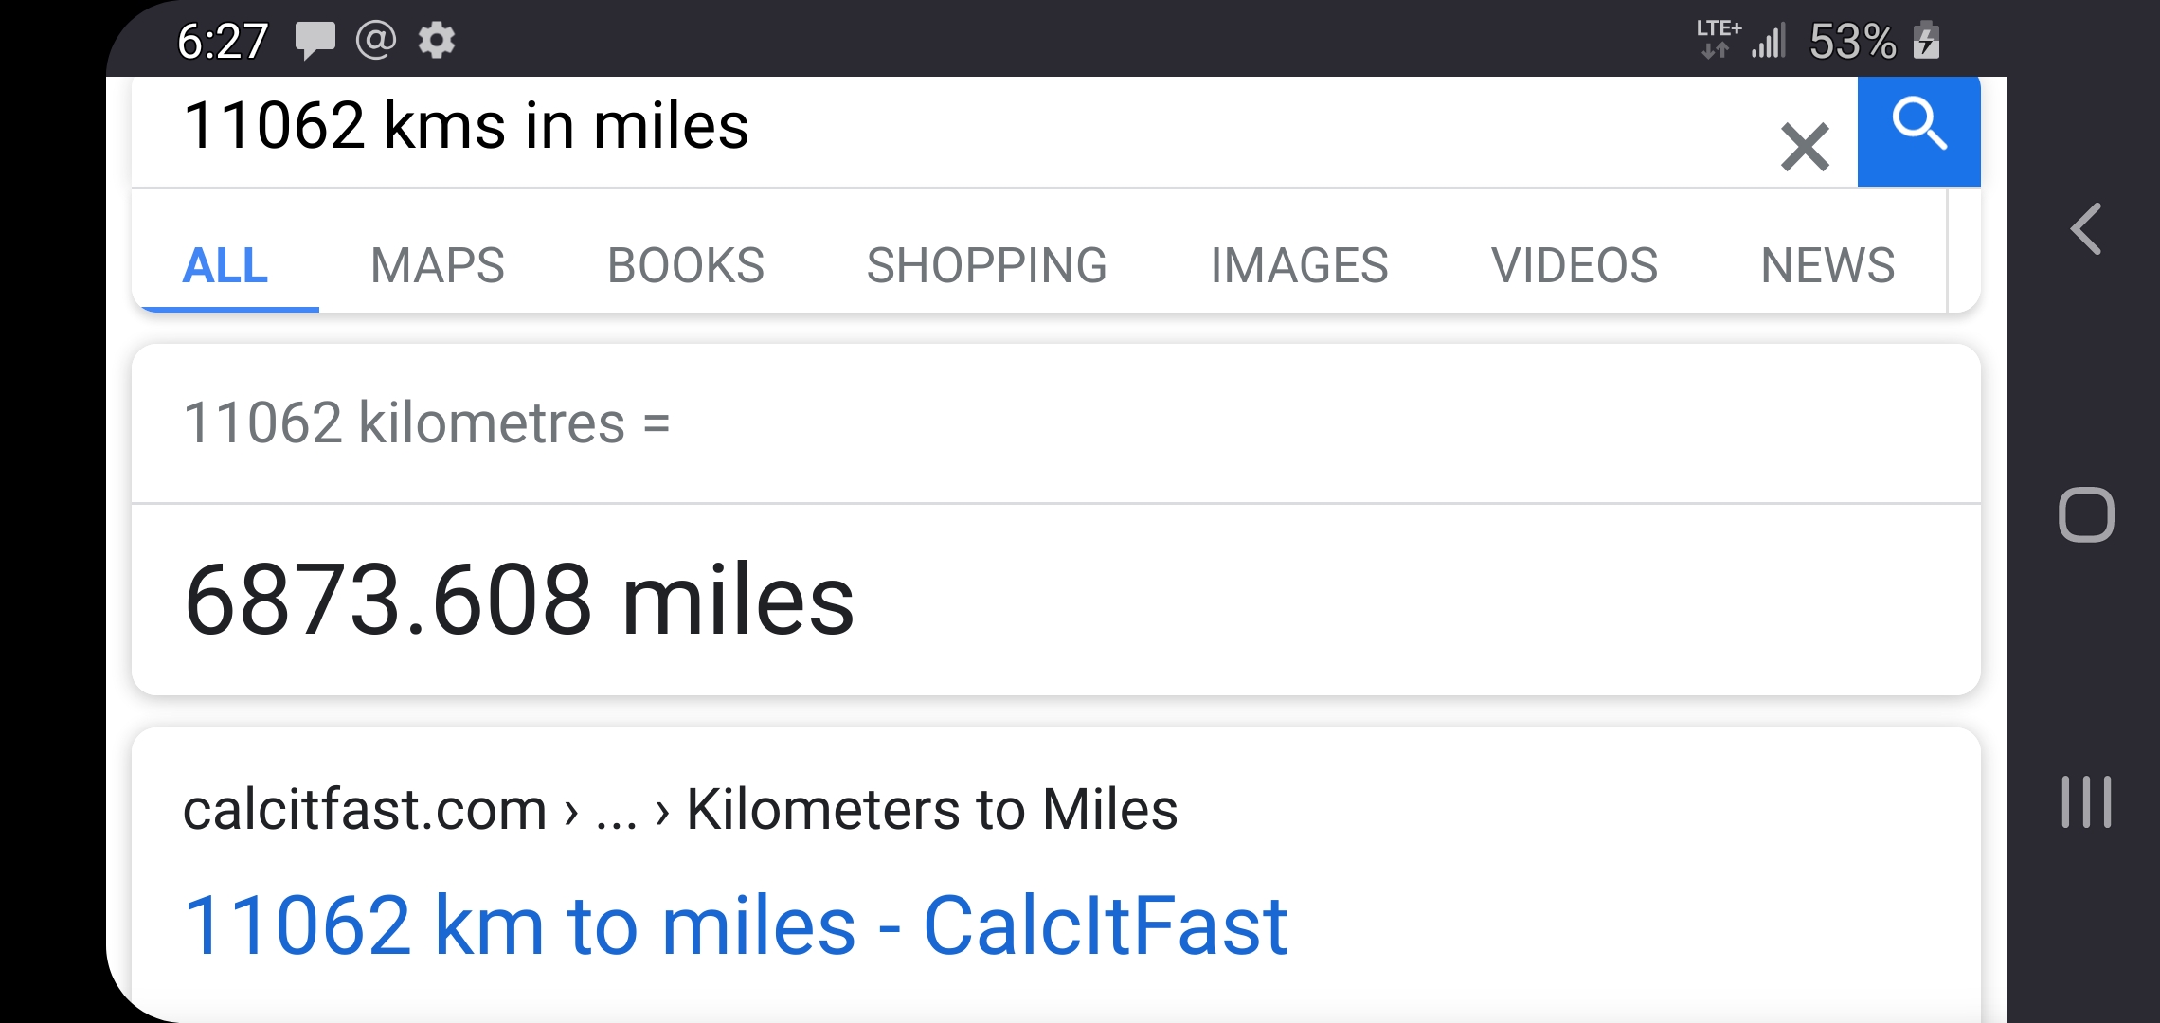
Task: Tap the signal strength bars icon
Action: coord(1768,41)
